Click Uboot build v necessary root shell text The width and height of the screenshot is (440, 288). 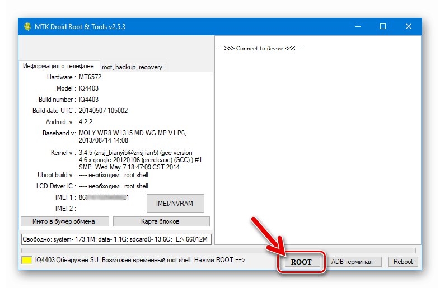(x=114, y=175)
